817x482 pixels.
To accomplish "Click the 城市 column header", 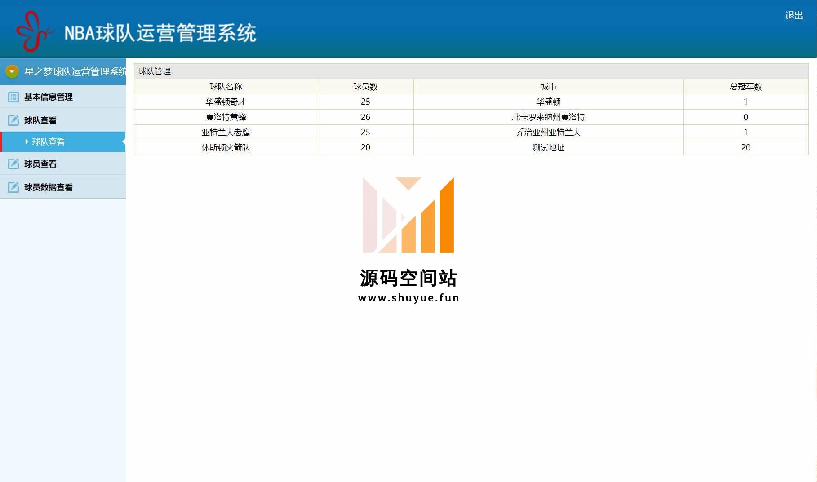I will (548, 87).
